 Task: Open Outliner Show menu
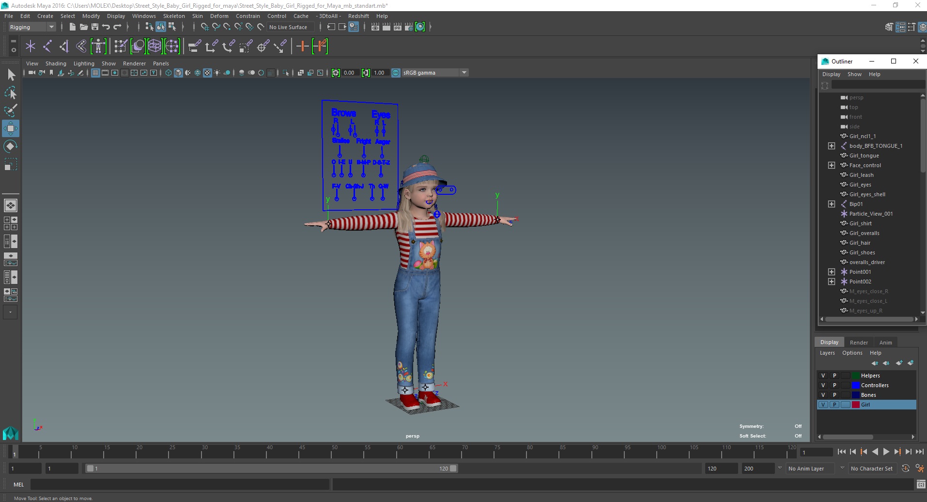coord(854,74)
